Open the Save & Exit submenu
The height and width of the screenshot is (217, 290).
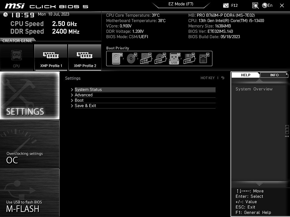pos(145,106)
